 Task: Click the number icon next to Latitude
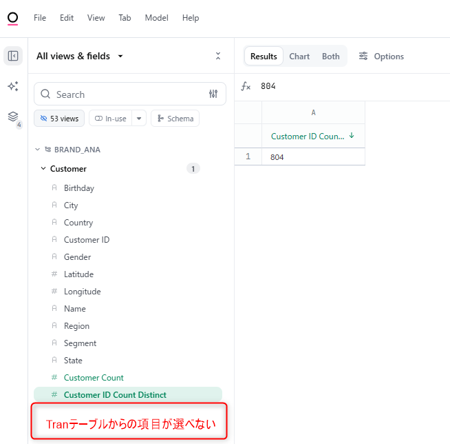click(x=54, y=274)
